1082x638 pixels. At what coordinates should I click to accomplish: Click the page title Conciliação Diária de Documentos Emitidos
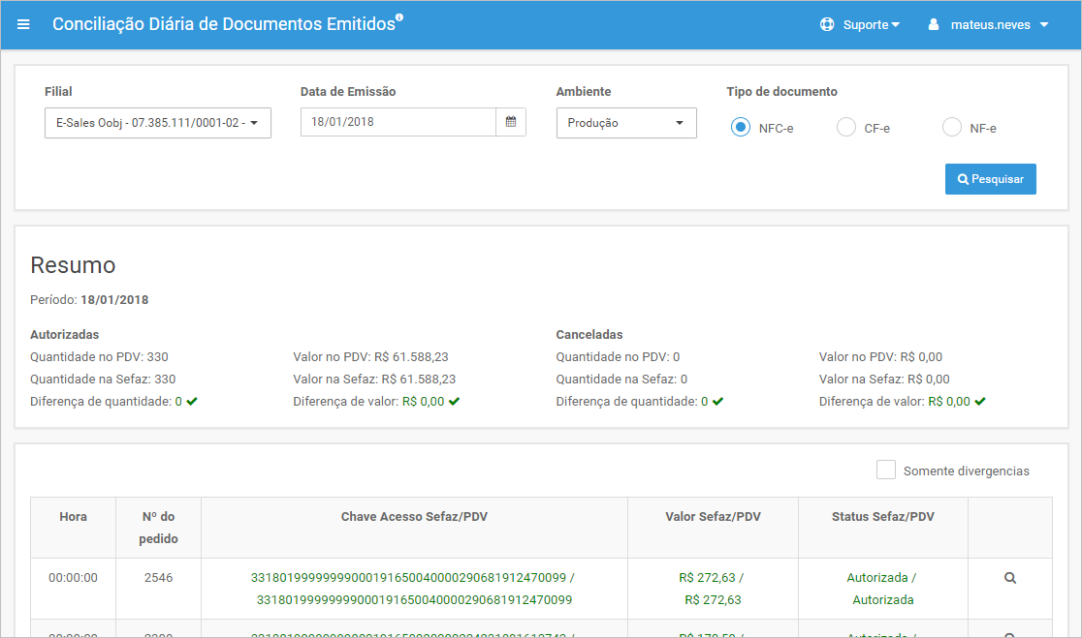[224, 24]
